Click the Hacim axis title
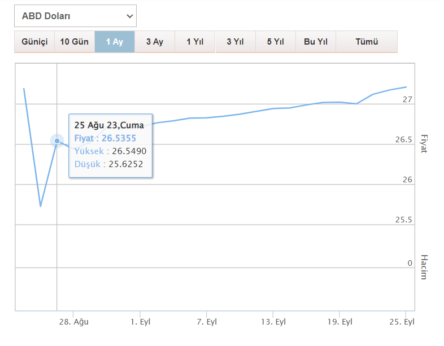 [424, 267]
